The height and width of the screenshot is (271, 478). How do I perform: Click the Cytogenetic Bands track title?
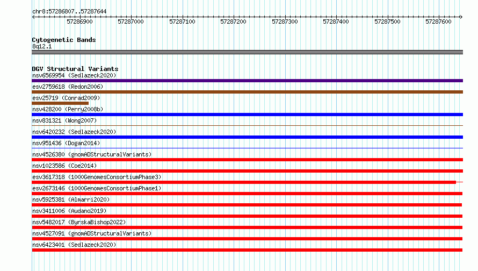coord(64,40)
